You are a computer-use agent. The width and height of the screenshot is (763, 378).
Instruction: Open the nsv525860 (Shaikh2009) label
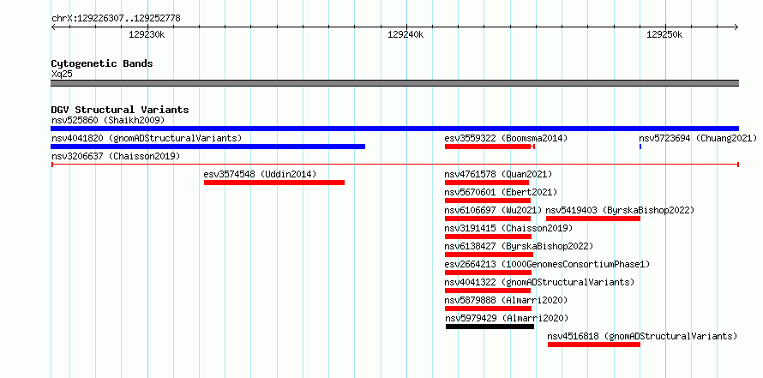[108, 120]
